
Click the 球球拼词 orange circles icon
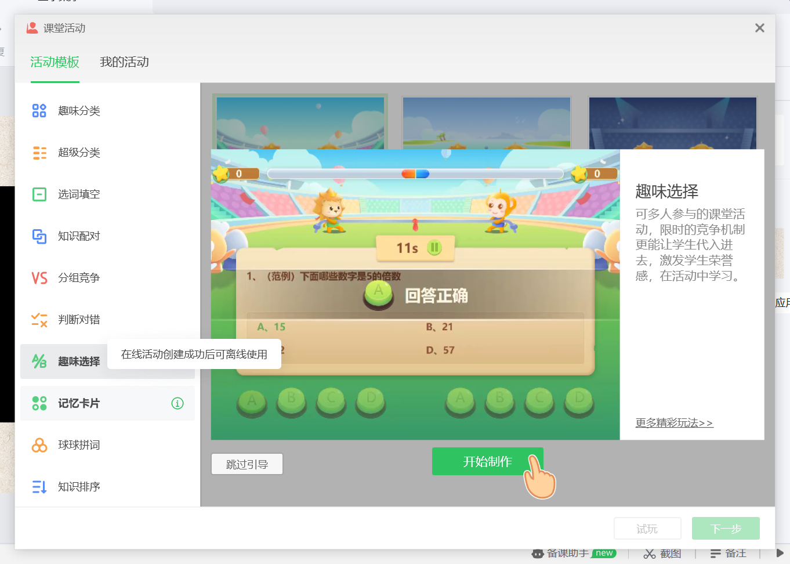pos(39,445)
